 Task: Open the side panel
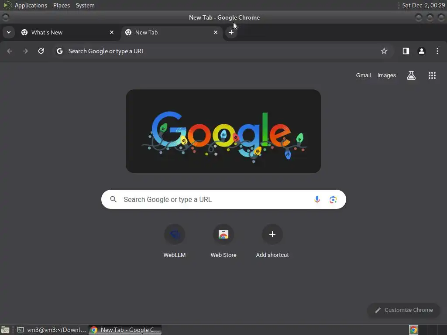click(406, 51)
